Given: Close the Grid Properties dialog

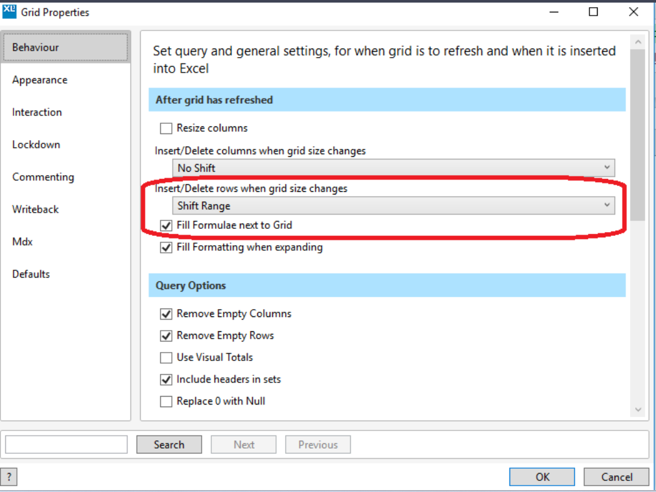Looking at the screenshot, I should 633,12.
